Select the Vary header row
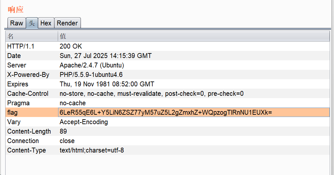 coord(14,122)
